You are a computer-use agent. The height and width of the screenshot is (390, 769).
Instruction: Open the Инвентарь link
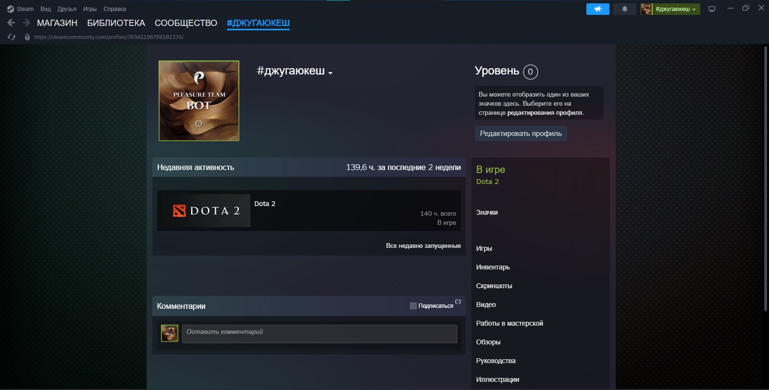click(493, 267)
